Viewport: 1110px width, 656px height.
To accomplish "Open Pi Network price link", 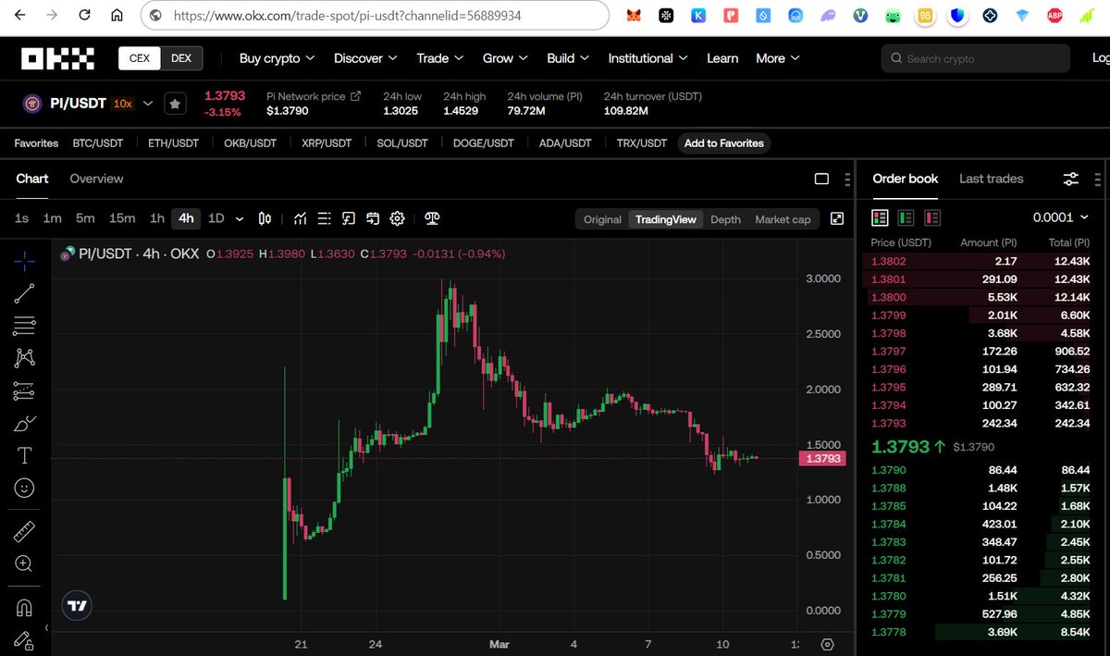I will tap(314, 96).
